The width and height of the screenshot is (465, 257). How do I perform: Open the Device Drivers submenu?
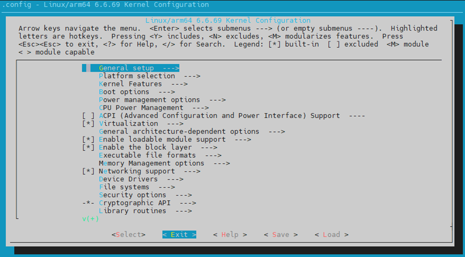pos(141,179)
